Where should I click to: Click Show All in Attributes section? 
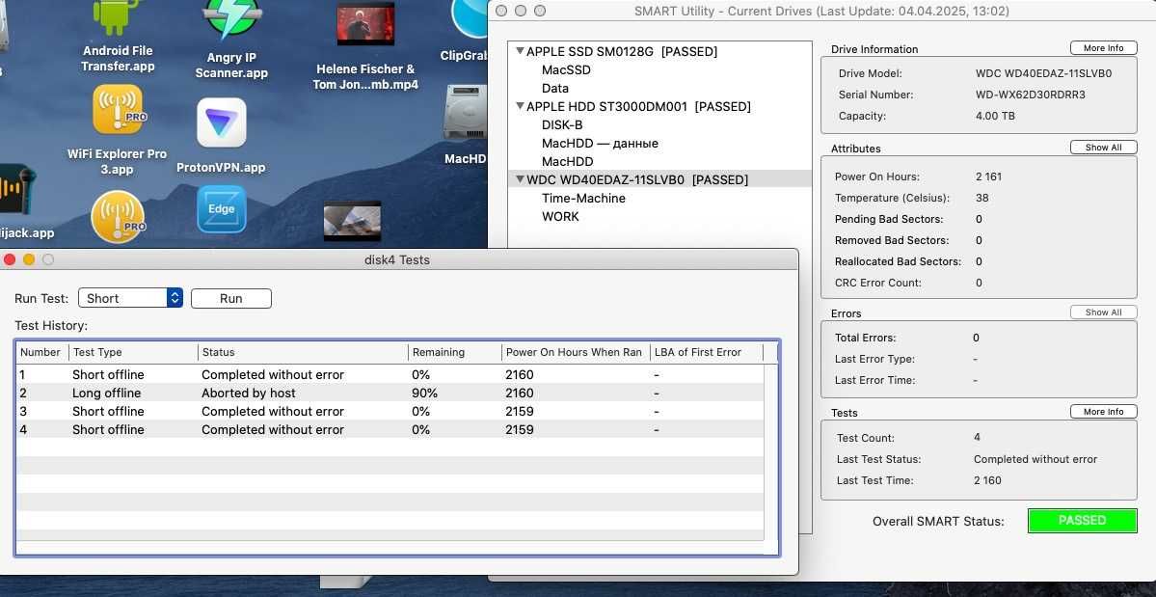[x=1103, y=148]
